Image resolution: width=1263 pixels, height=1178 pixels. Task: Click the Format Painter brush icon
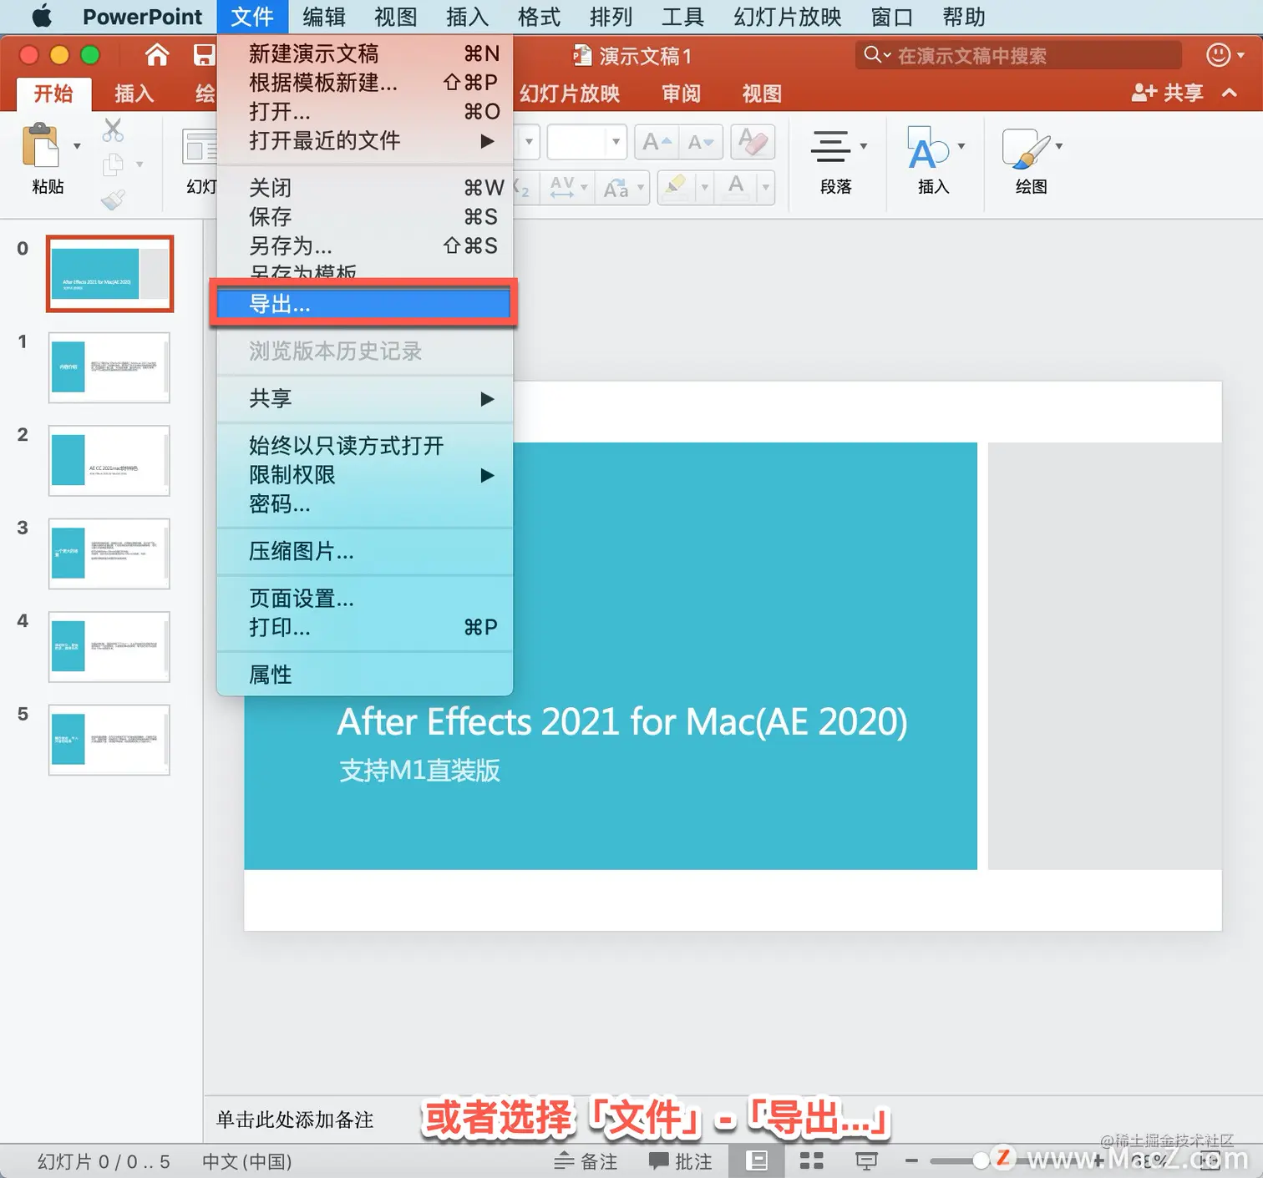[113, 199]
